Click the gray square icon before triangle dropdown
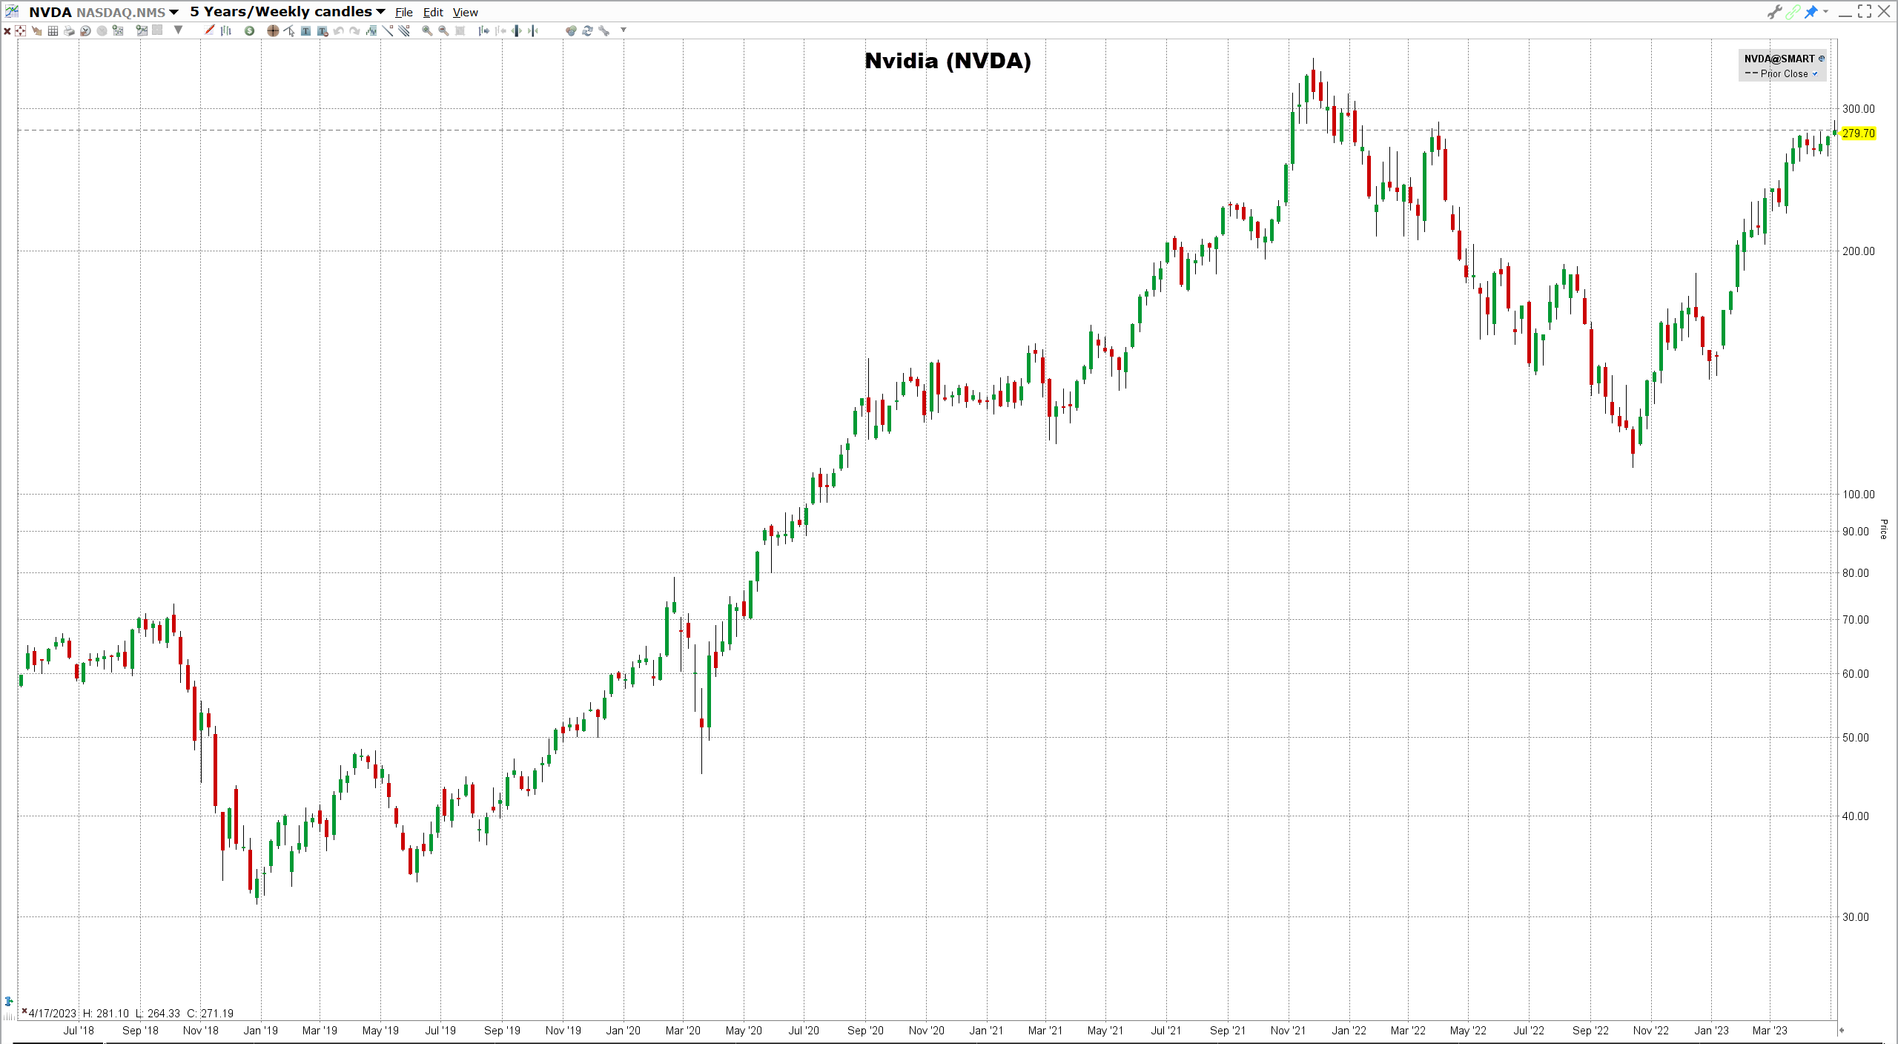This screenshot has height=1044, width=1898. (157, 30)
